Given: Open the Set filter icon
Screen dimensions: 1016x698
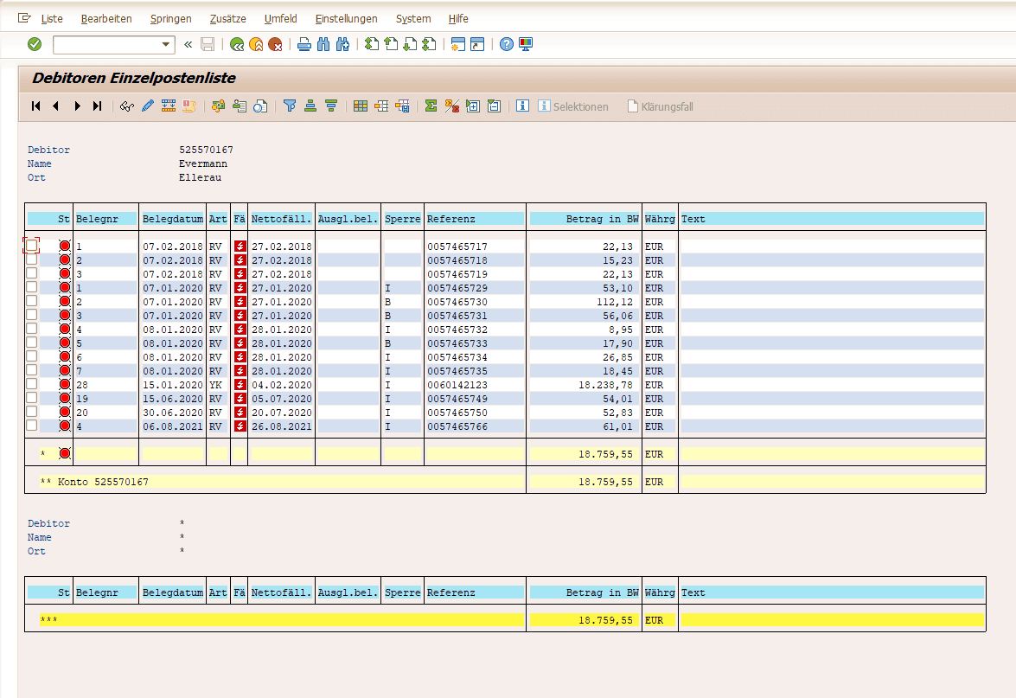Looking at the screenshot, I should [290, 106].
